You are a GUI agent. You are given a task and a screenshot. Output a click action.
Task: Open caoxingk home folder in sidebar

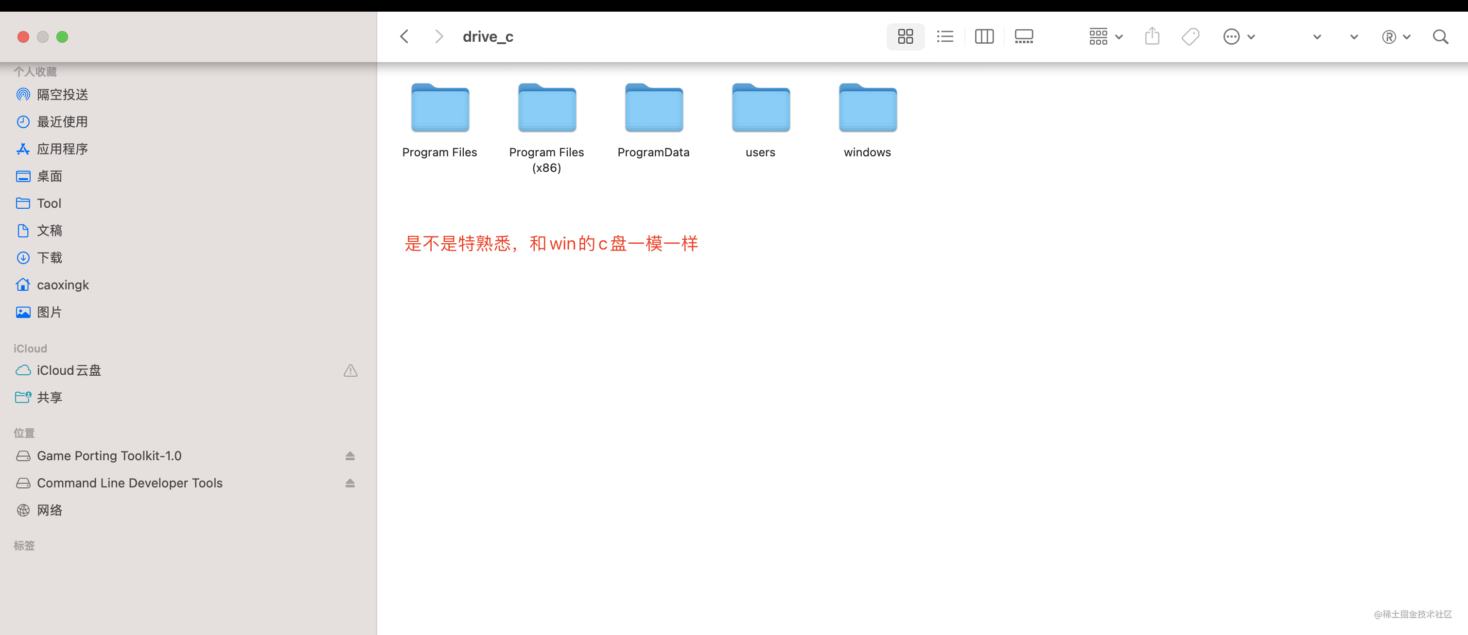188,285
